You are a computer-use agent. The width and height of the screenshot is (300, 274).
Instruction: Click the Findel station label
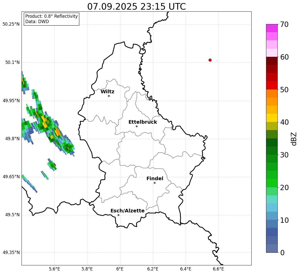pyautogui.click(x=155, y=178)
